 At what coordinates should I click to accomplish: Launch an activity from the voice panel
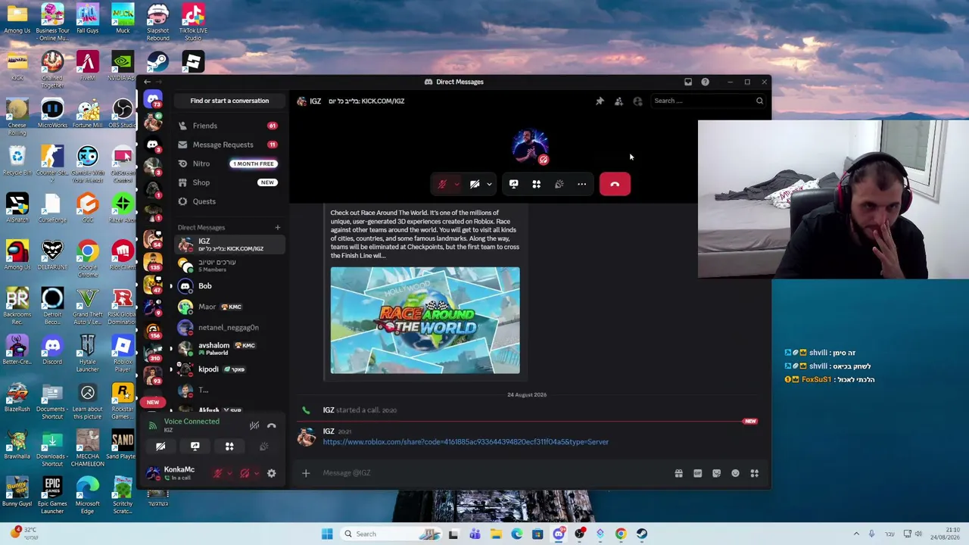pos(229,447)
